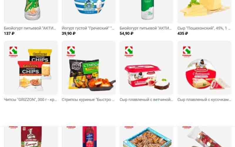Select the 54,90 ₽ bioyogurt price

pos(126,34)
